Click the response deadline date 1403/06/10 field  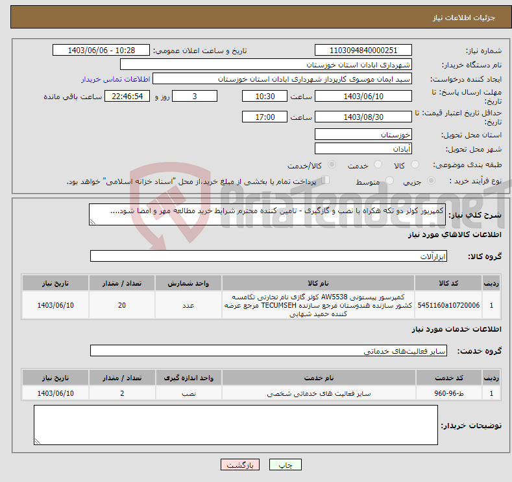click(x=363, y=96)
